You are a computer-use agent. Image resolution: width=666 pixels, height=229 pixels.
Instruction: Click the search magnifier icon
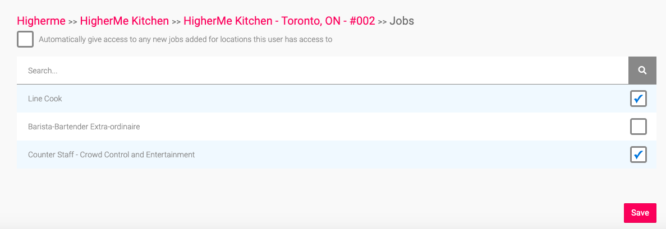point(642,71)
